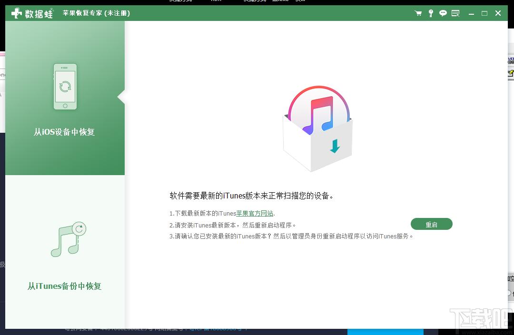Close the 苹果恢复专家 window
514x335 pixels.
[x=498, y=13]
